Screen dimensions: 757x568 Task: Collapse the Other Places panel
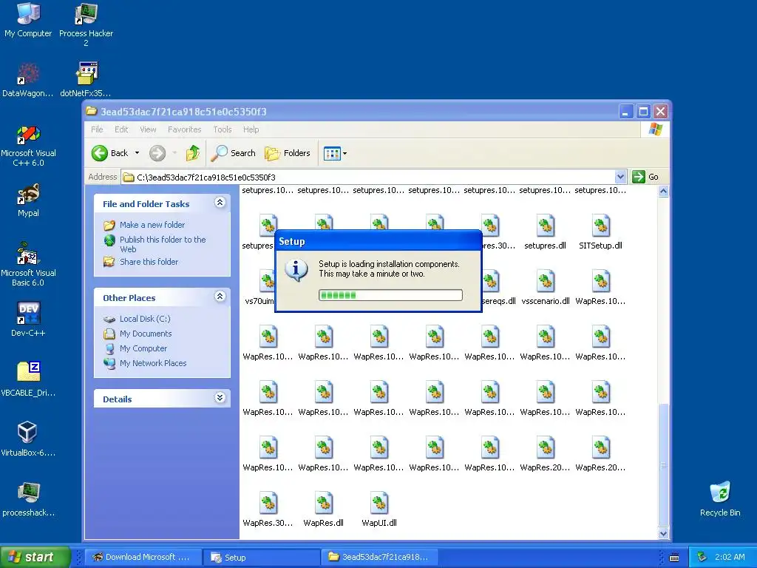[220, 297]
